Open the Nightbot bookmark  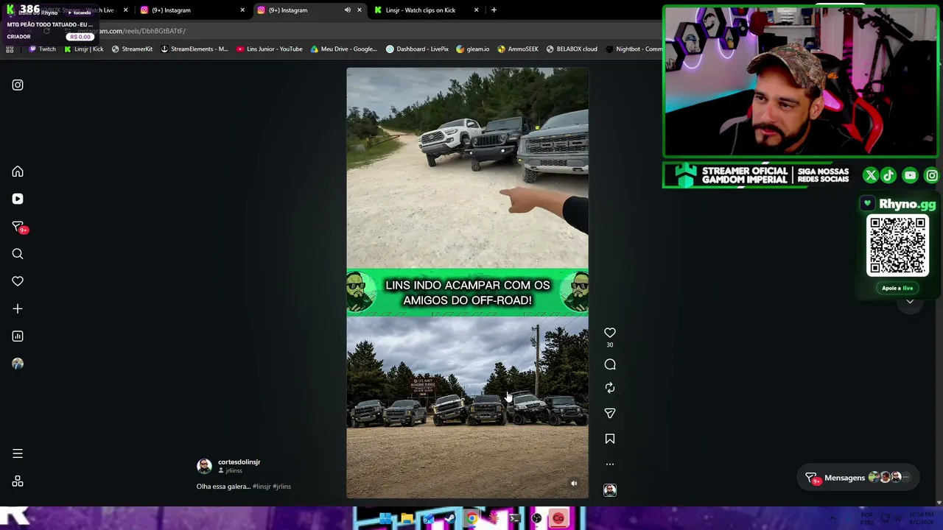tap(634, 49)
